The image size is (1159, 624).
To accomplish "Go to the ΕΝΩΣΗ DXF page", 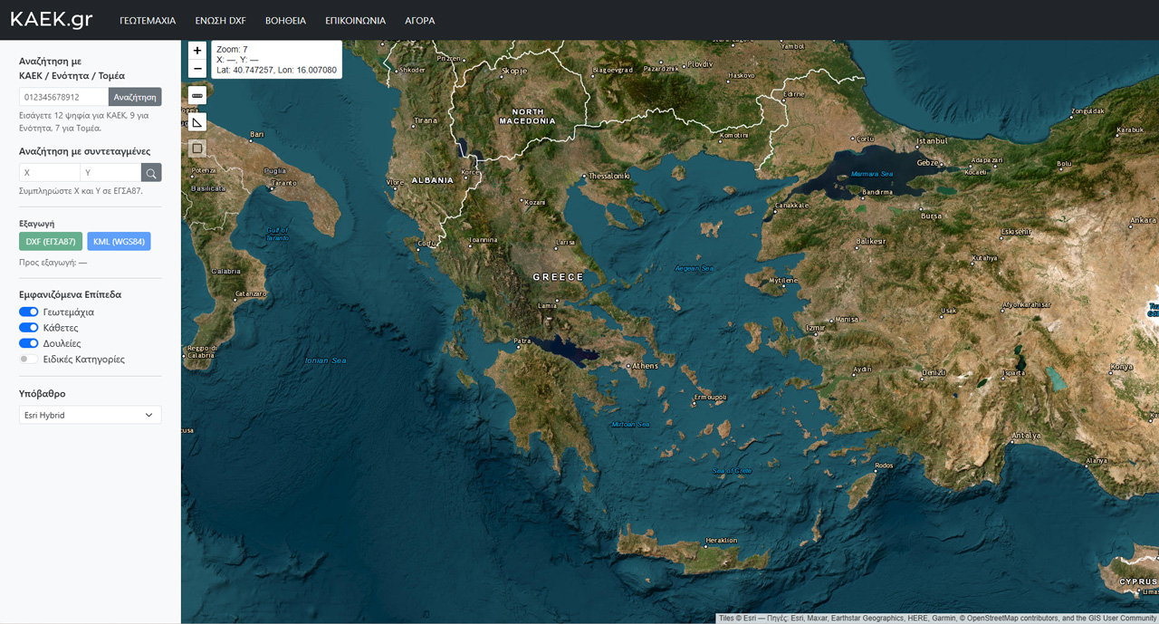I will point(220,19).
